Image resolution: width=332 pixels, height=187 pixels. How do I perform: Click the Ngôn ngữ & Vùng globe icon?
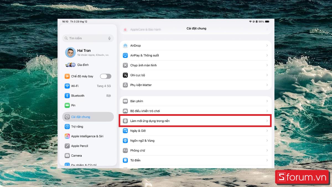(125, 140)
